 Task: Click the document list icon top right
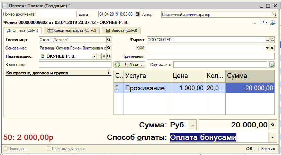[272, 22]
